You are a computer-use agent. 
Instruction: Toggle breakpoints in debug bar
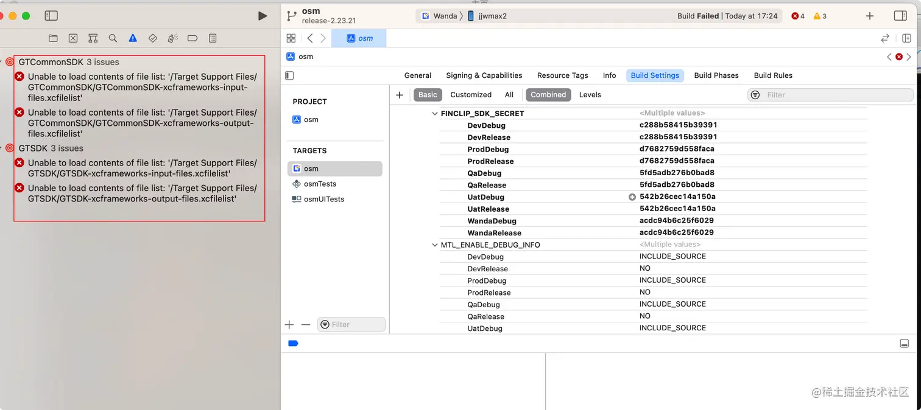pyautogui.click(x=293, y=344)
